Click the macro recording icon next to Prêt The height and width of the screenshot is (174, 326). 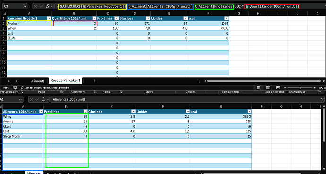(x=15, y=88)
